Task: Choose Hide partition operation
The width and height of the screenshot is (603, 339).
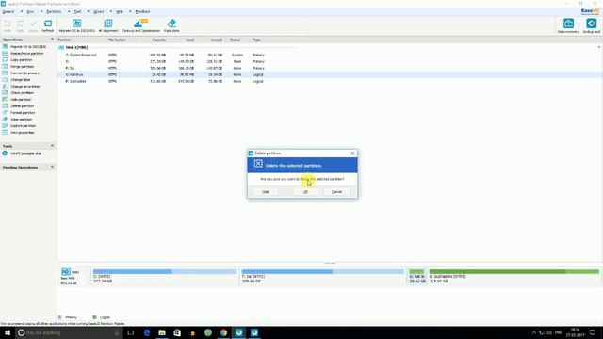Action: pyautogui.click(x=17, y=99)
